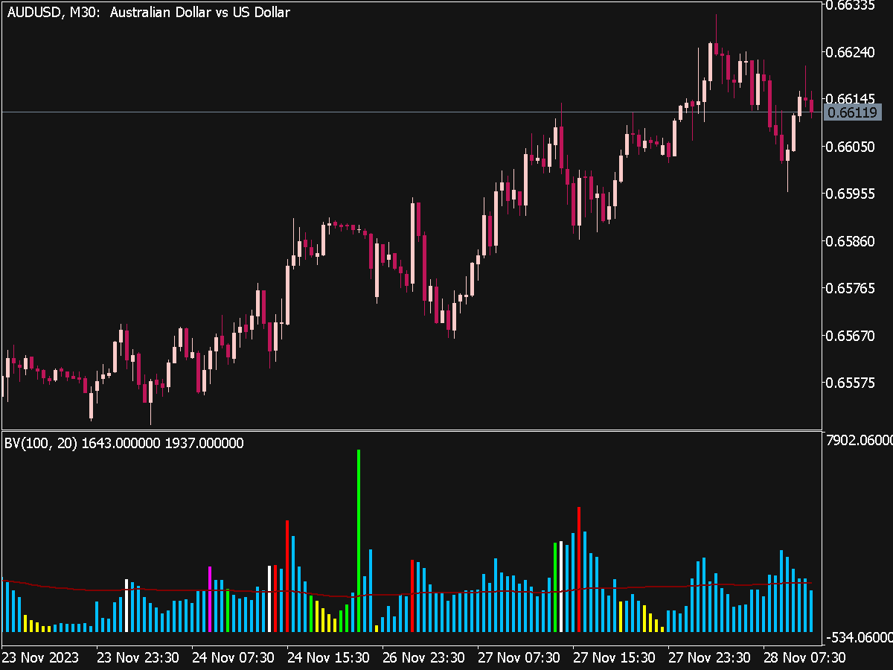
Task: Click the tallest red volume bar on 27 Nov
Action: click(x=579, y=569)
